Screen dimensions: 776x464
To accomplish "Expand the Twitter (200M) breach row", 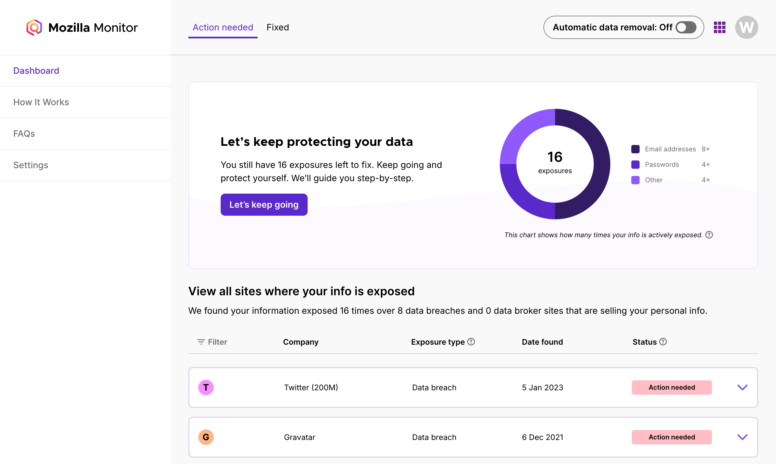I will (x=742, y=387).
